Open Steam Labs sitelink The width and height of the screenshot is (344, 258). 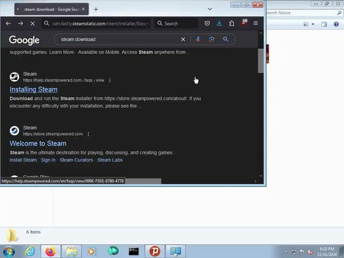pos(110,160)
